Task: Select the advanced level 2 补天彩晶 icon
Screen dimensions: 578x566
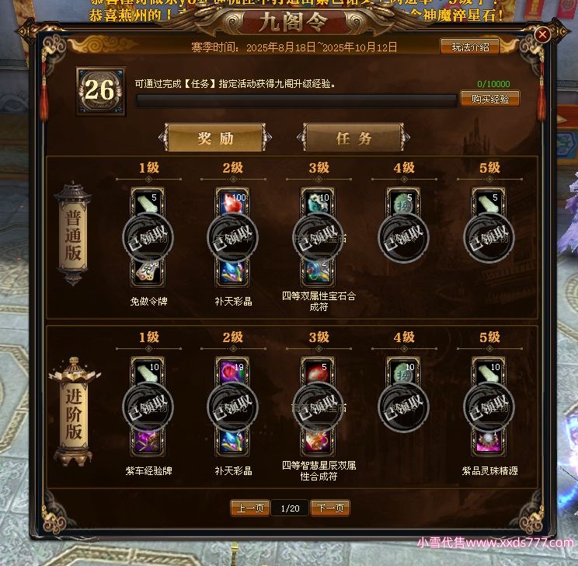Action: click(x=232, y=442)
